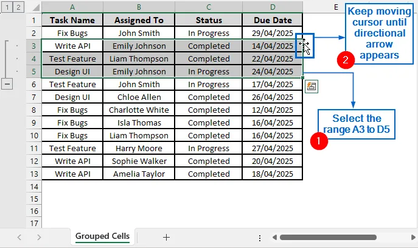This screenshot has height=248, width=418.
Task: Click the Task Name header cell
Action: coord(72,20)
